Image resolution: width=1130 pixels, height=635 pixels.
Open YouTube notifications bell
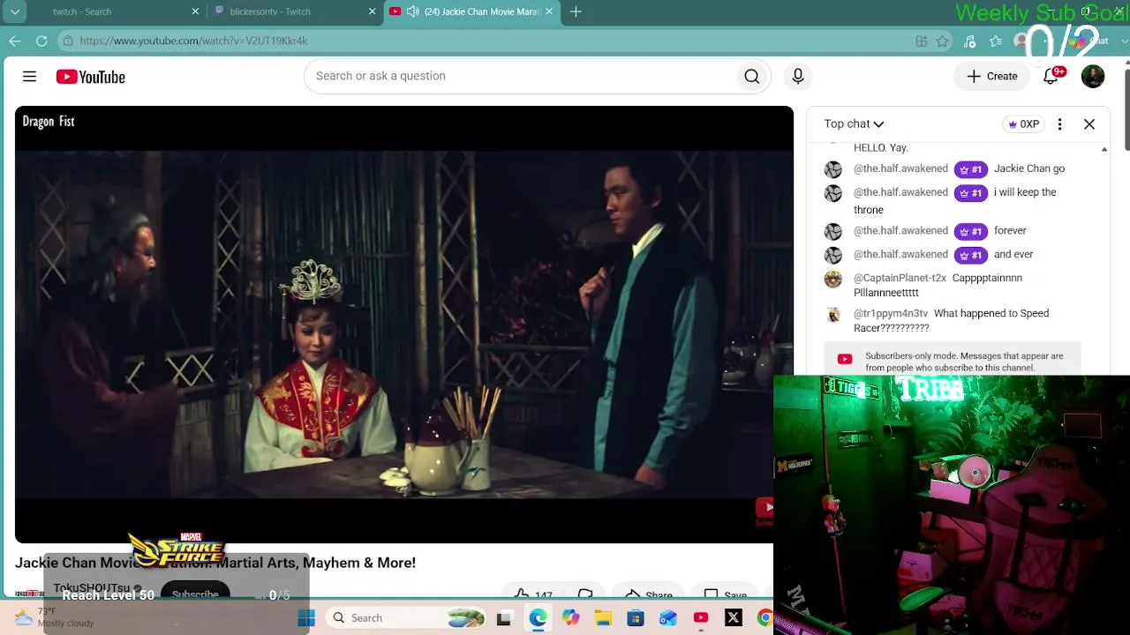pos(1051,77)
